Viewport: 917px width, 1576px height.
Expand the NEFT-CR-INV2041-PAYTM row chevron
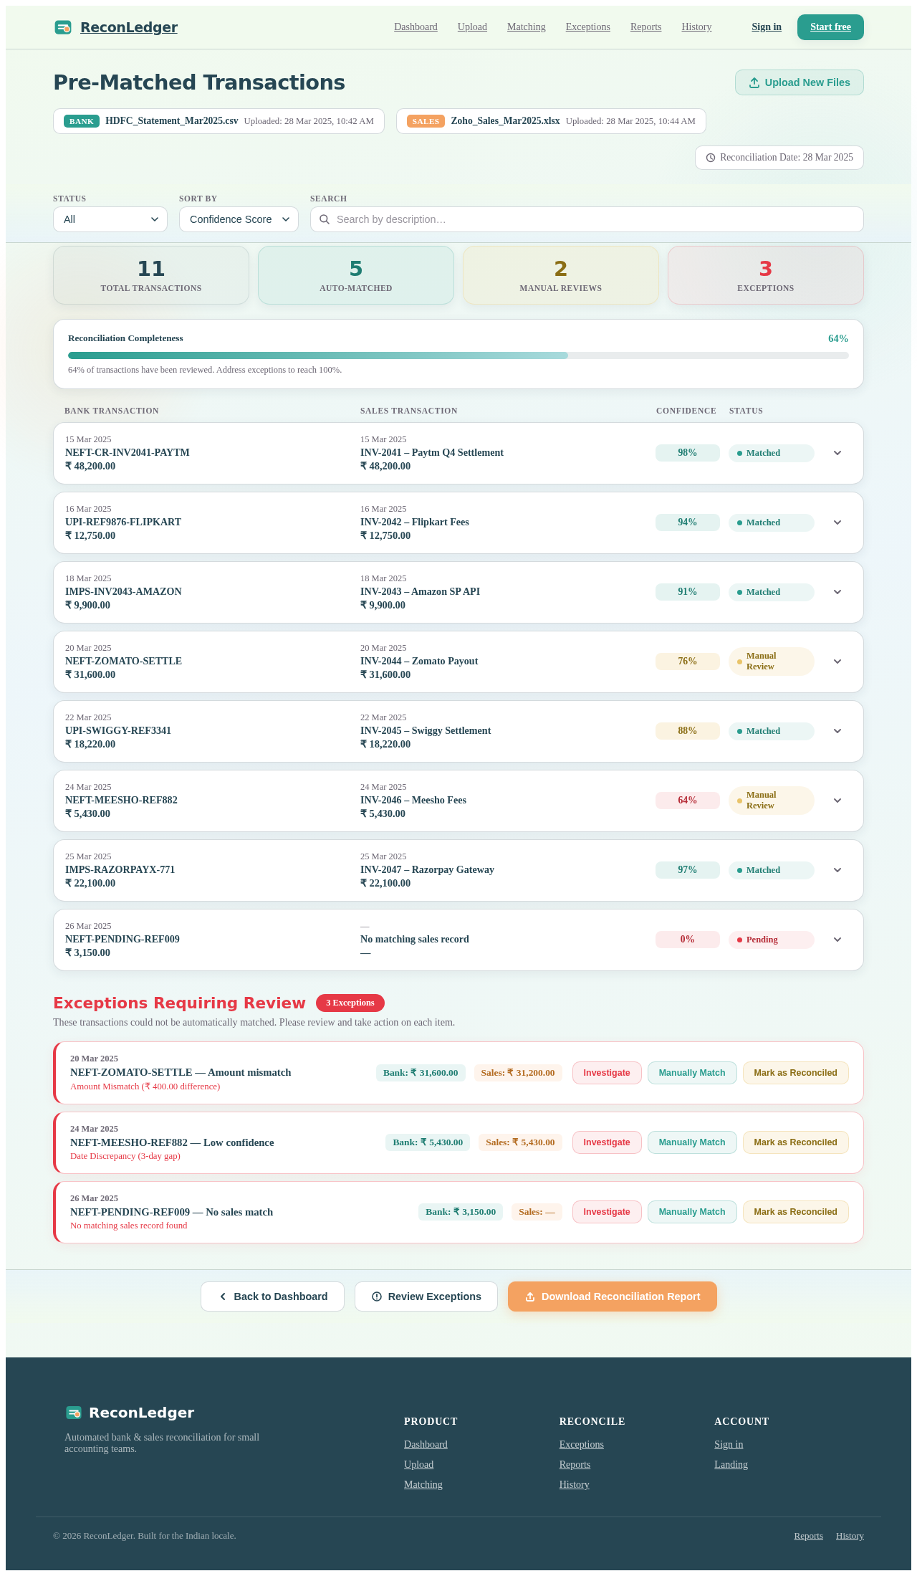(x=837, y=453)
